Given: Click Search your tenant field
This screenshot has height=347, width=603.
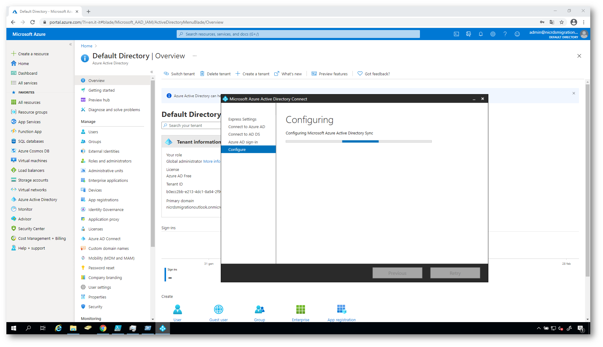Looking at the screenshot, I should pos(191,125).
